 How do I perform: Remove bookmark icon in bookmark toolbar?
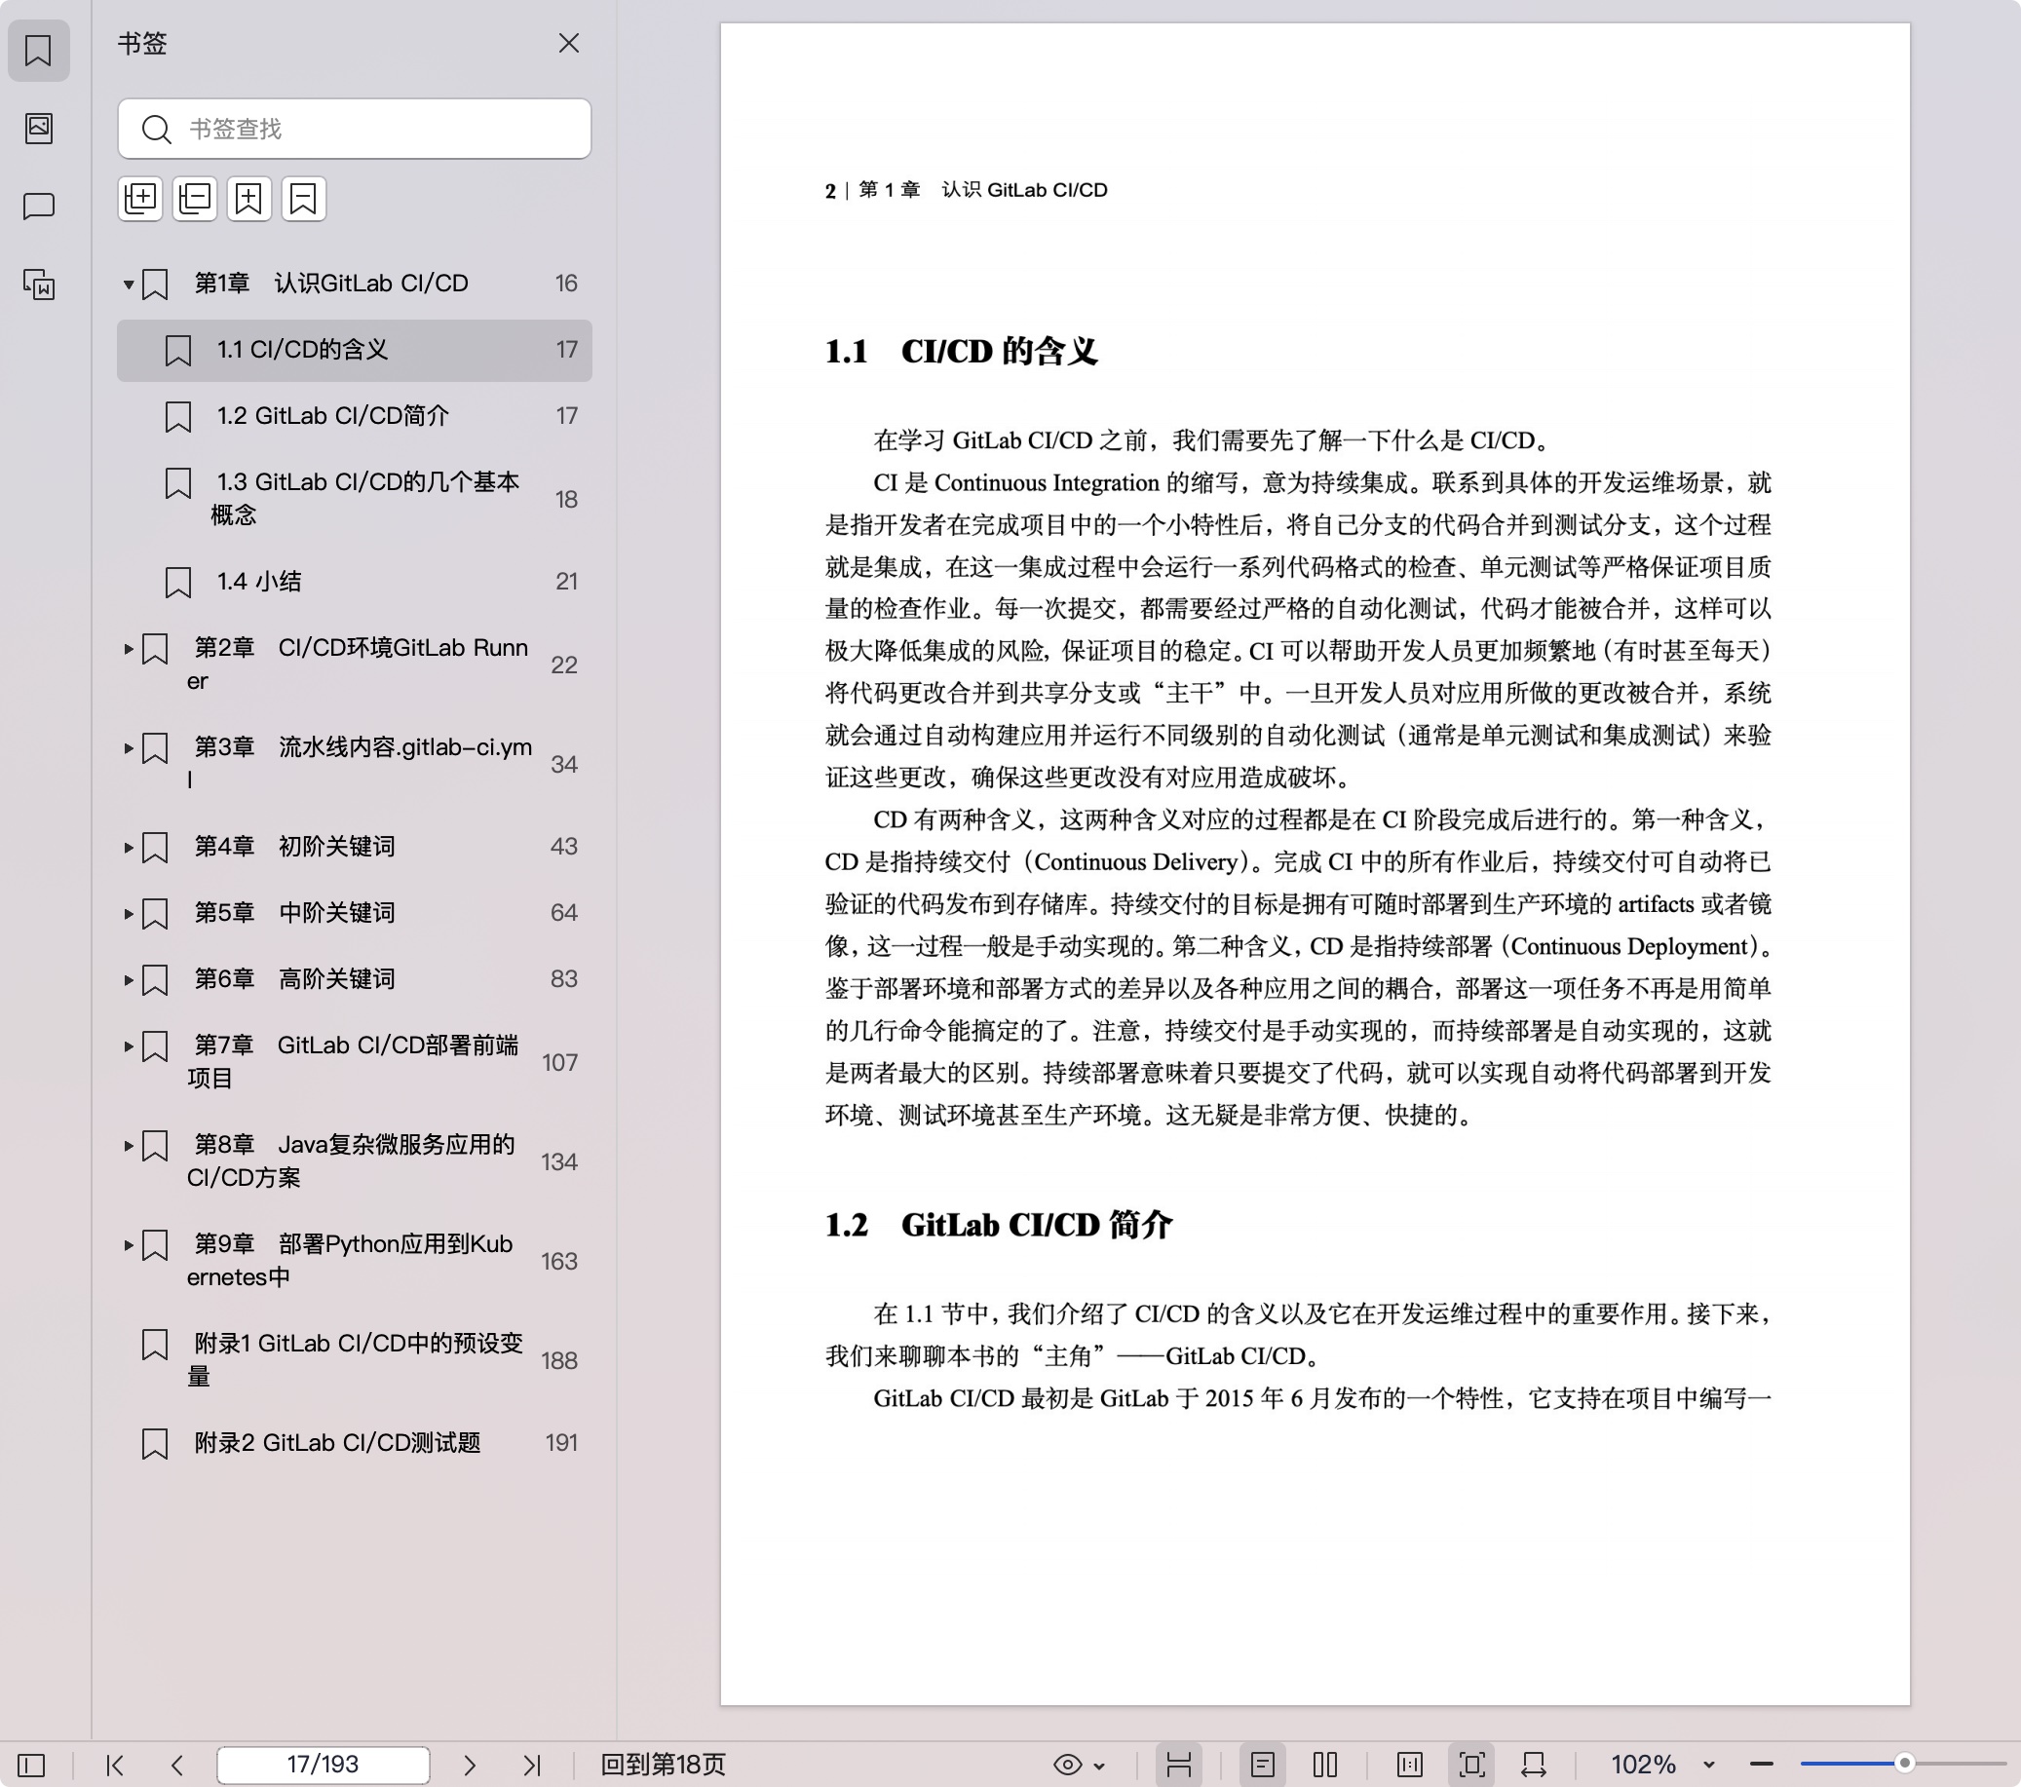[x=304, y=199]
